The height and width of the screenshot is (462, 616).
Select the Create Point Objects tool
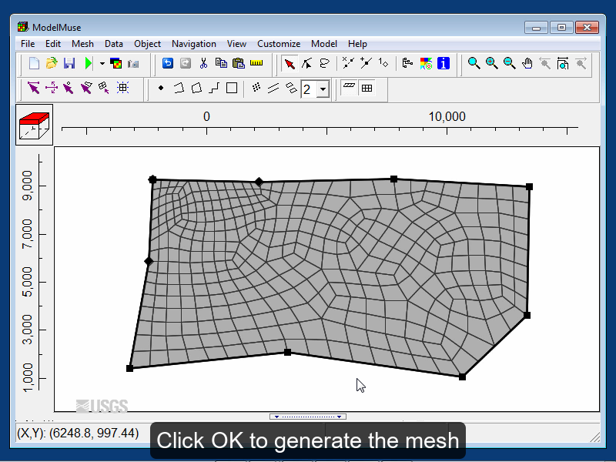coord(160,88)
